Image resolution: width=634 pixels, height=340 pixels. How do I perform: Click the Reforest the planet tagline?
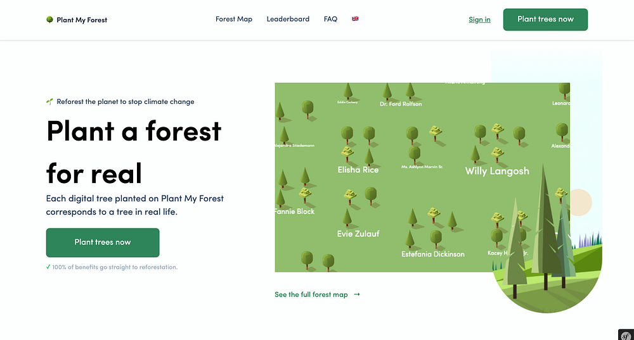[x=126, y=102]
